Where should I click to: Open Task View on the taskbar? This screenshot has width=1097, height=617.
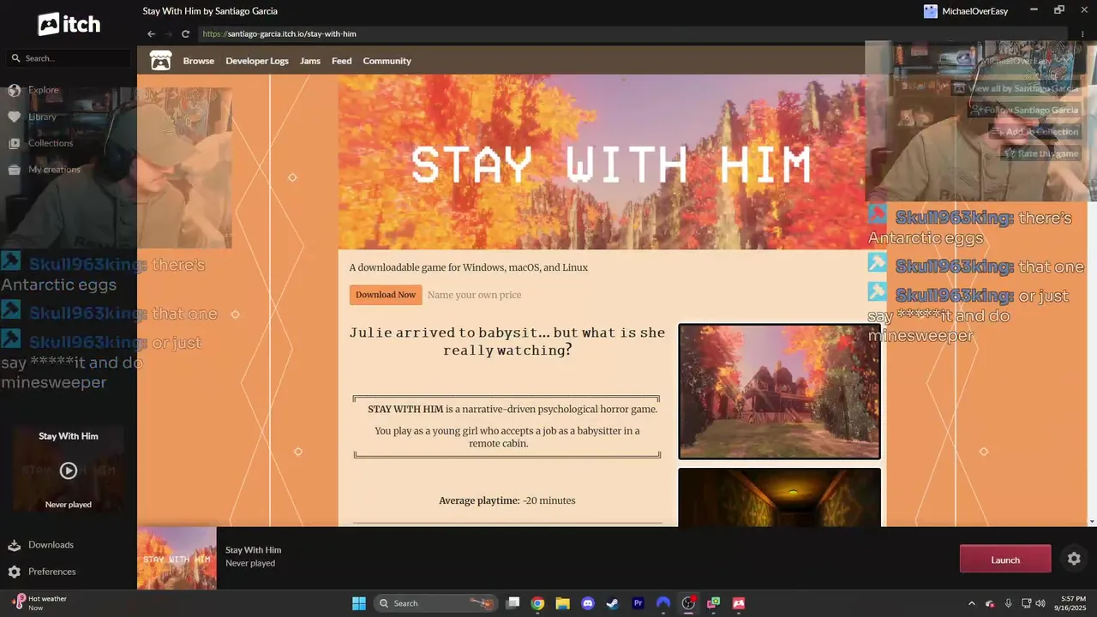(x=513, y=603)
